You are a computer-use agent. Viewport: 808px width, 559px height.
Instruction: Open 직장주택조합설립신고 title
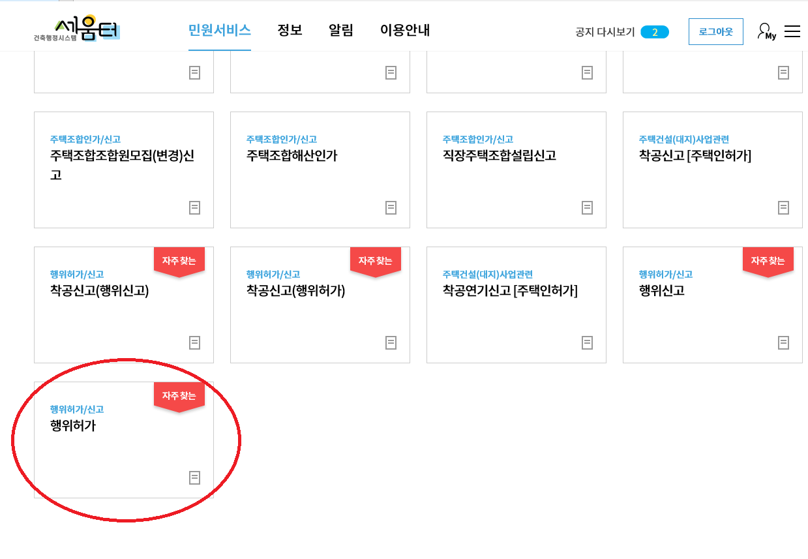(x=499, y=156)
